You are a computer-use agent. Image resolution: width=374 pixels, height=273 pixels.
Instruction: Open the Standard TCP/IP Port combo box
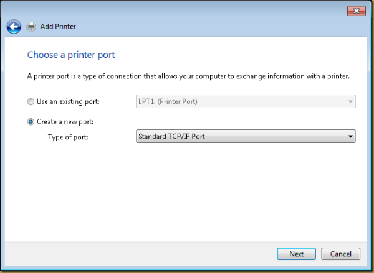(240, 136)
